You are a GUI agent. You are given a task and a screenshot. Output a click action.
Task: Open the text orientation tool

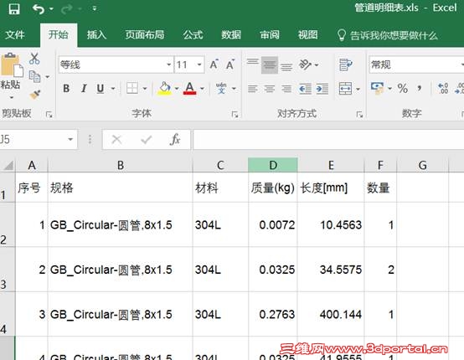coord(306,64)
